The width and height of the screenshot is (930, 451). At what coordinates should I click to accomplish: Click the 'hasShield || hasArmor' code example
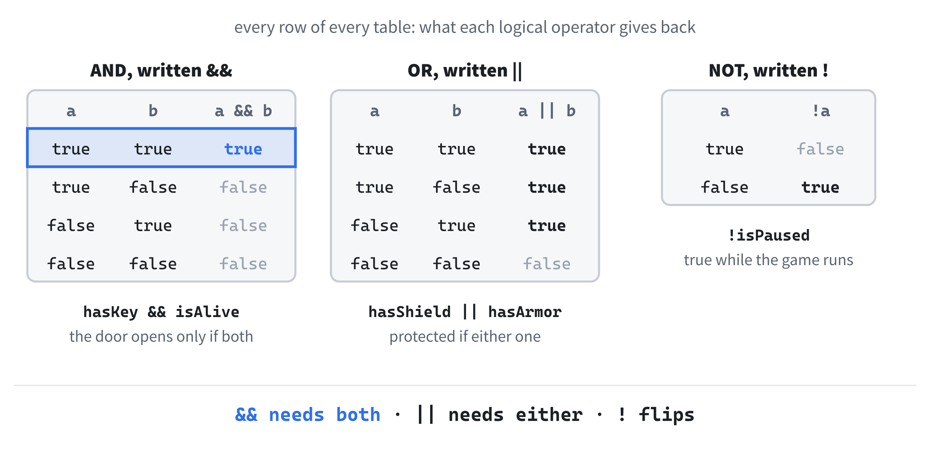click(x=465, y=312)
